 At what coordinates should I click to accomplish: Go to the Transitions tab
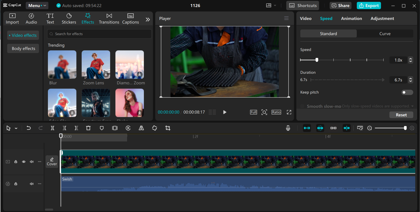(109, 19)
